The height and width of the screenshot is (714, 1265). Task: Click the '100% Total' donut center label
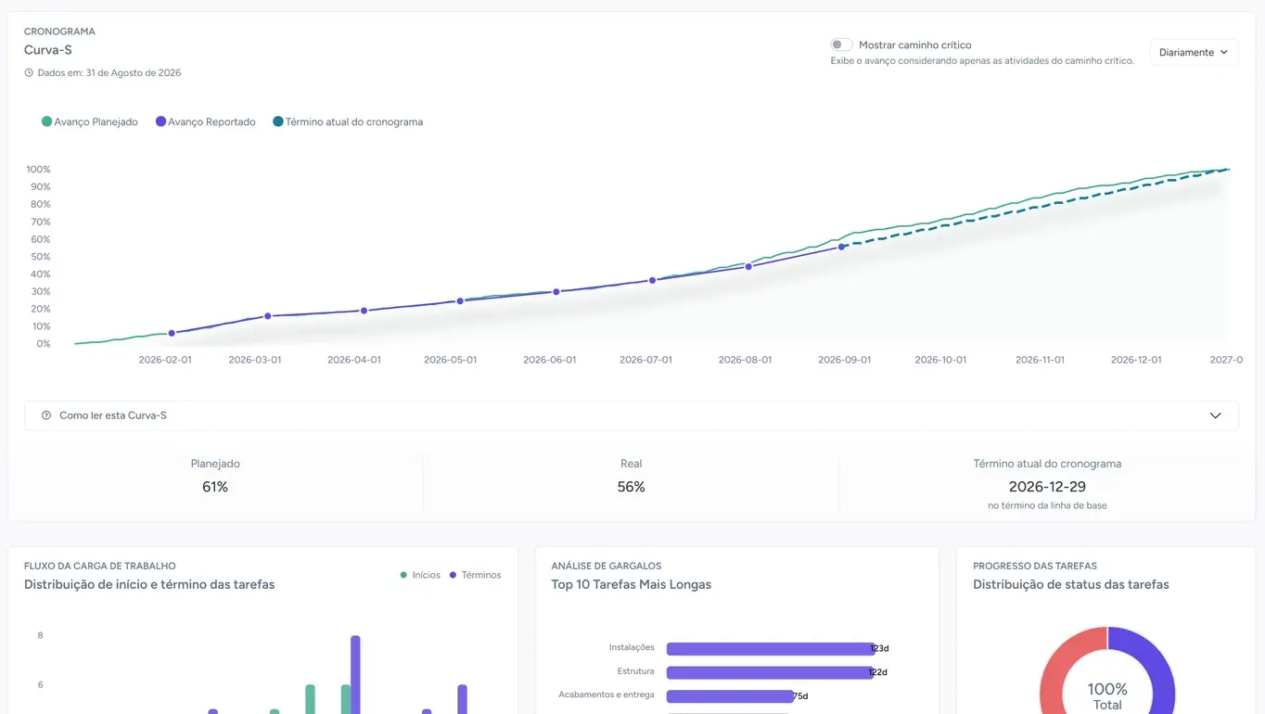click(1107, 695)
